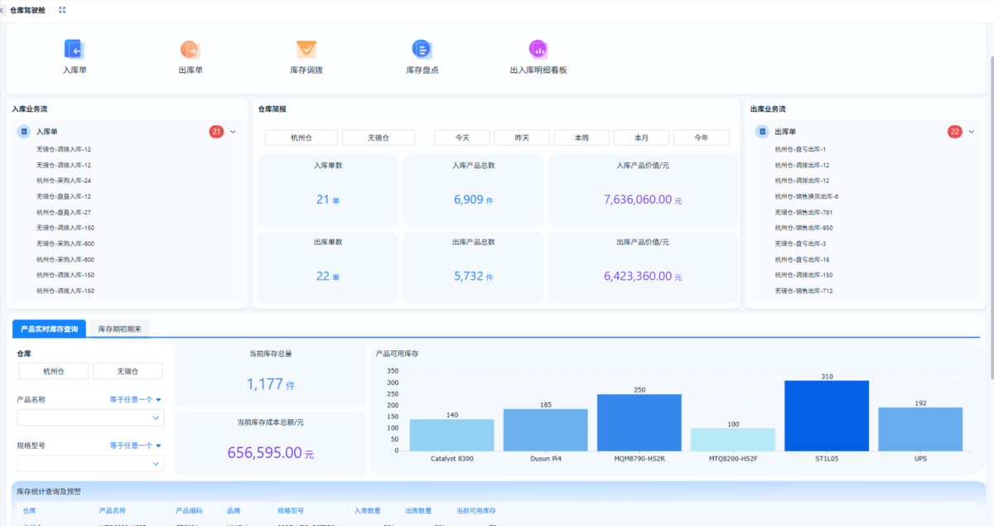994x526 pixels.
Task: Filter the briefing by 本月
Action: click(641, 138)
